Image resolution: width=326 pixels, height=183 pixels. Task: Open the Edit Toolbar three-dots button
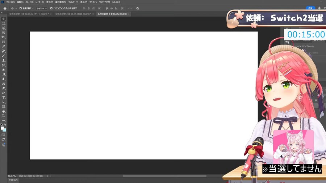[3, 121]
